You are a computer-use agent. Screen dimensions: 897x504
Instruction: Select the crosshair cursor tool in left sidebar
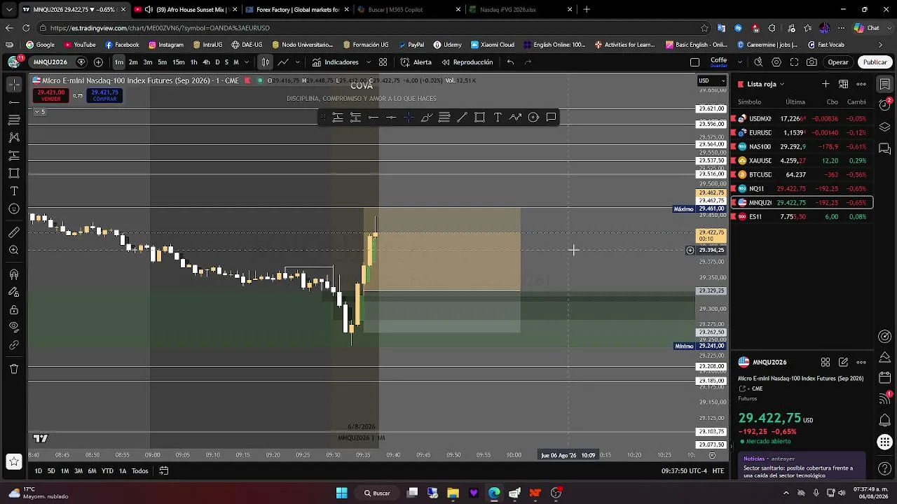[x=14, y=84]
